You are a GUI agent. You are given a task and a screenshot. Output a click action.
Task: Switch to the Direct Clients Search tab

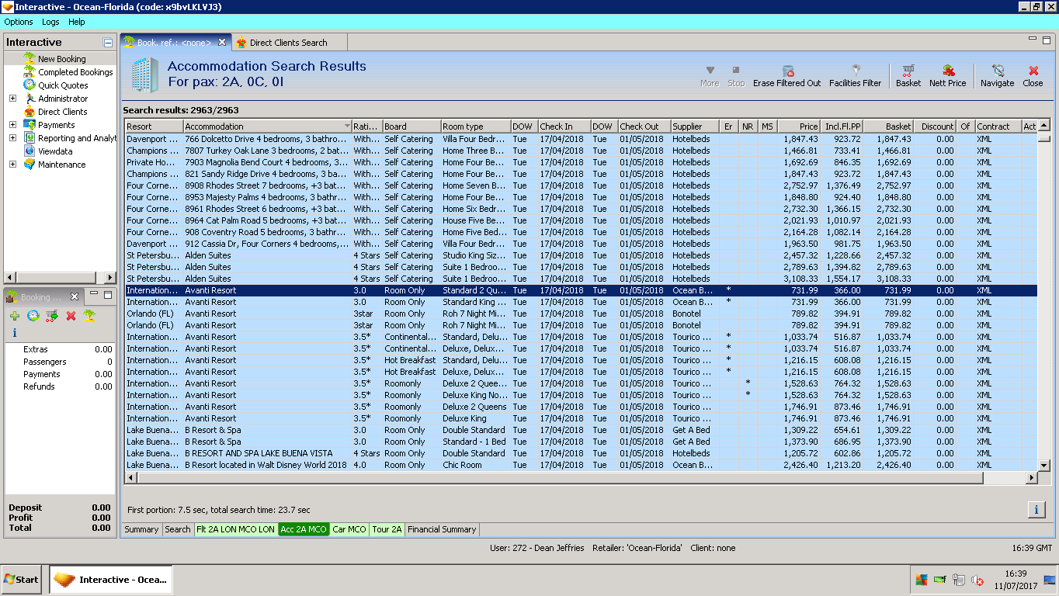pos(288,43)
